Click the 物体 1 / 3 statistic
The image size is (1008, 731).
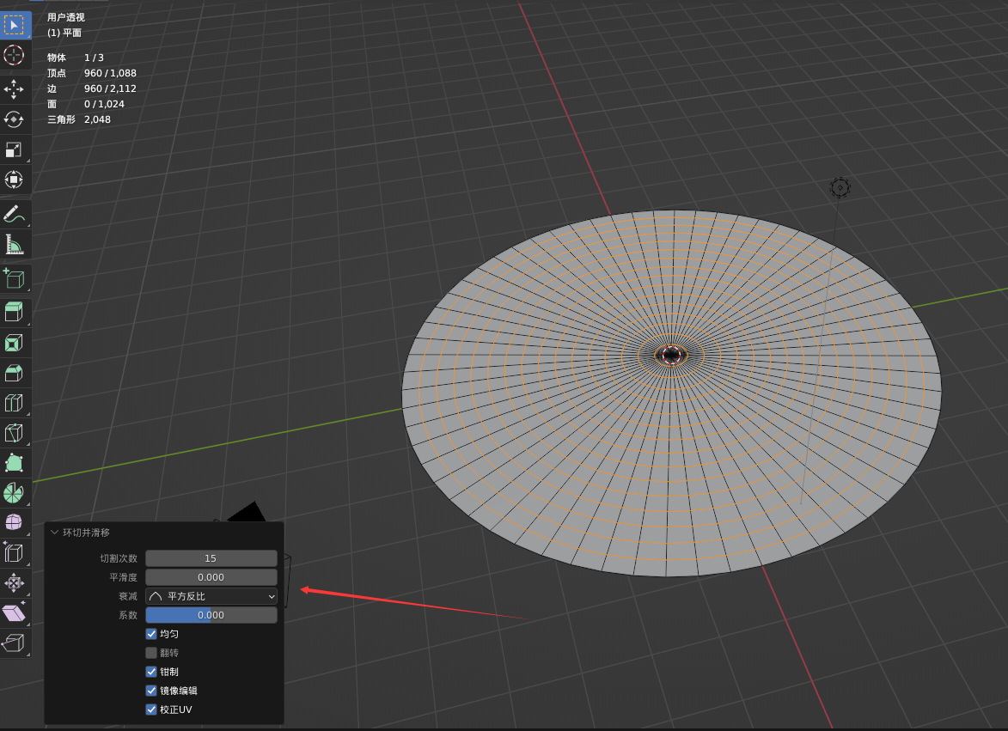point(76,58)
